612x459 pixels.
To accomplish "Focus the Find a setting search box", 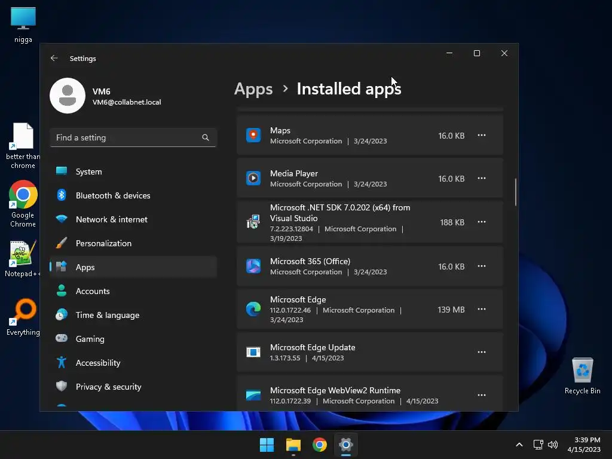I will coord(133,137).
